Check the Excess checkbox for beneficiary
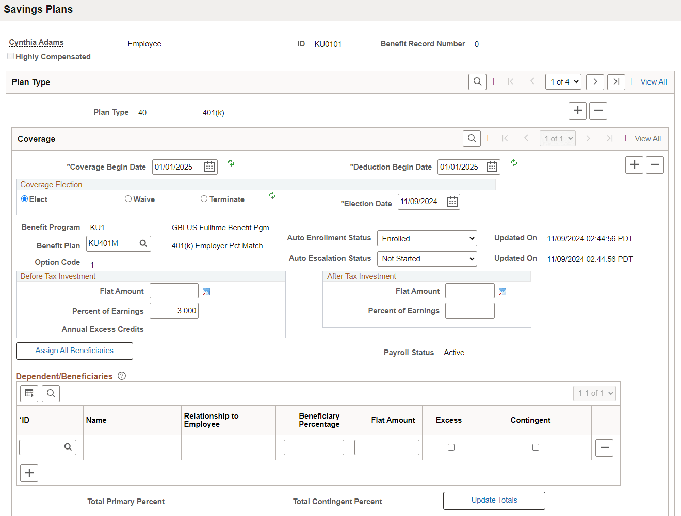Image resolution: width=681 pixels, height=516 pixels. point(451,447)
